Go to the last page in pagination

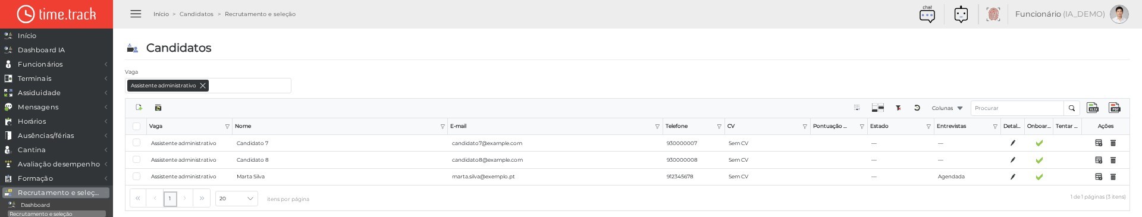tap(202, 199)
